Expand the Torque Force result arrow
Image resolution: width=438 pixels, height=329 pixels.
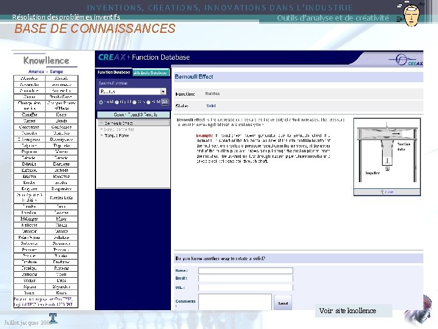102,135
